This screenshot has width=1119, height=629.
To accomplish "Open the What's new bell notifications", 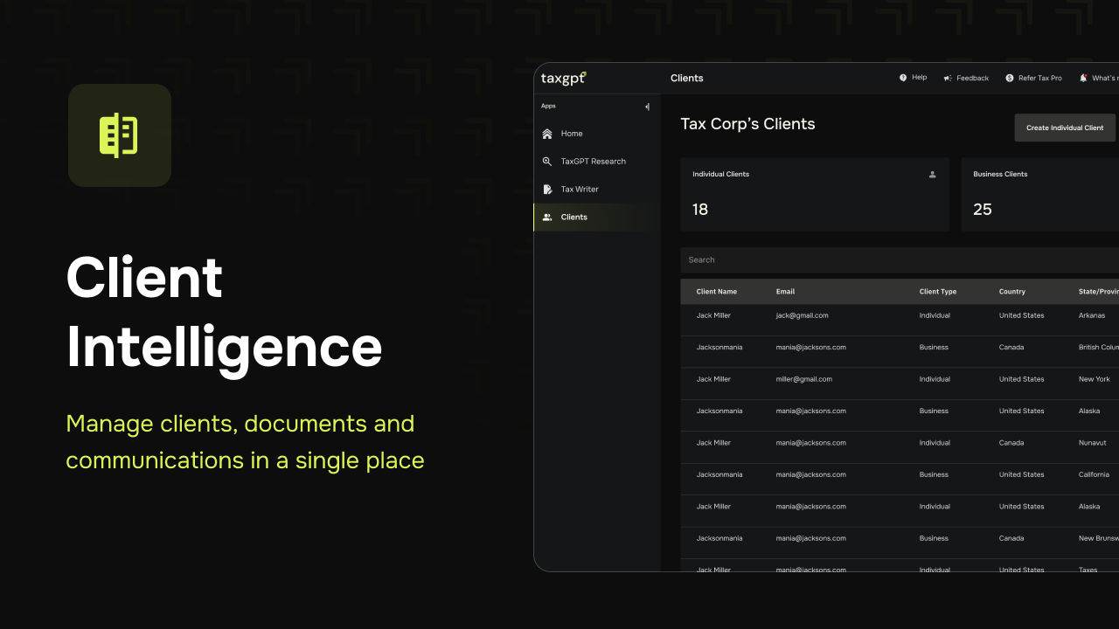I will point(1083,78).
